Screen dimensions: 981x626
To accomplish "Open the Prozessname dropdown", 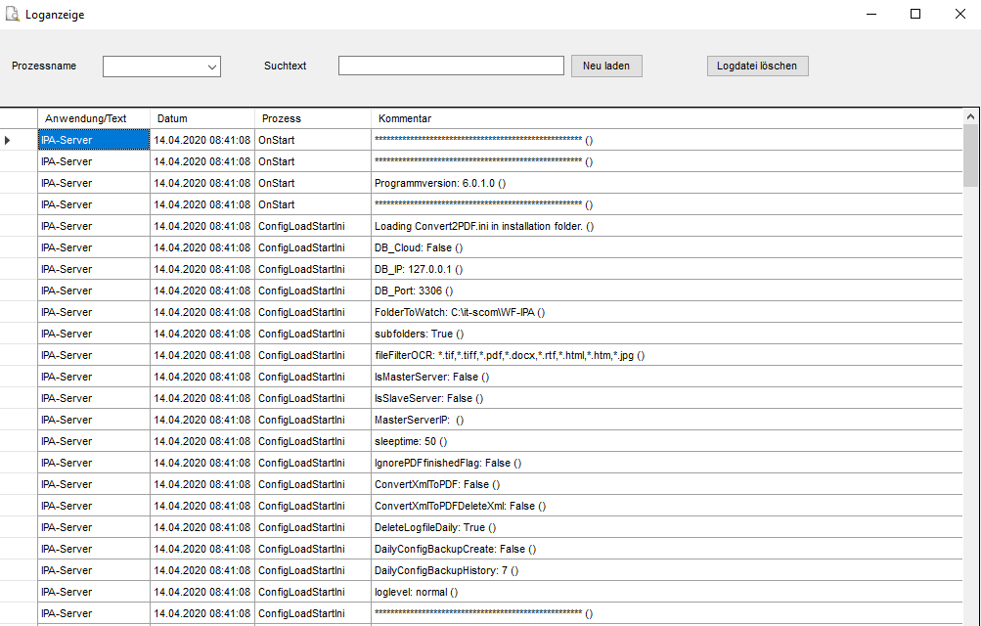I will 162,67.
